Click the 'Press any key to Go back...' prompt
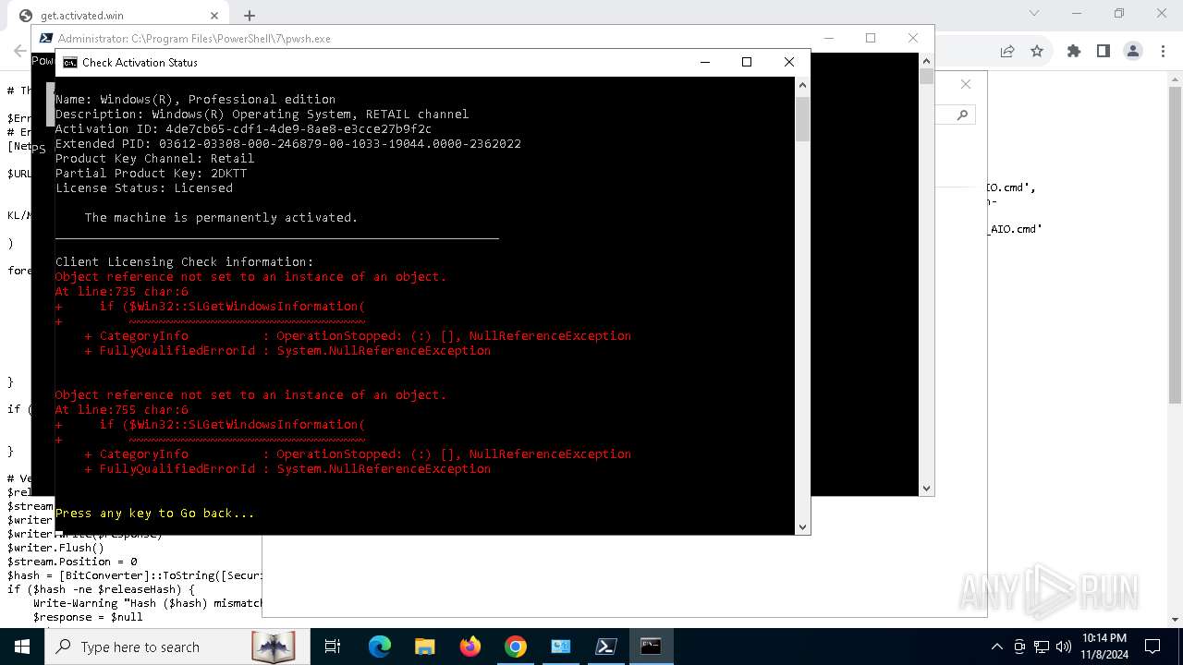 coord(155,514)
